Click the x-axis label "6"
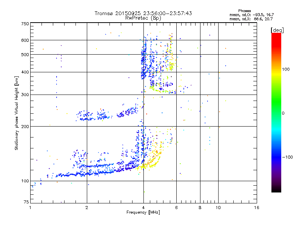The width and height of the screenshot is (302, 226). click(x=176, y=208)
